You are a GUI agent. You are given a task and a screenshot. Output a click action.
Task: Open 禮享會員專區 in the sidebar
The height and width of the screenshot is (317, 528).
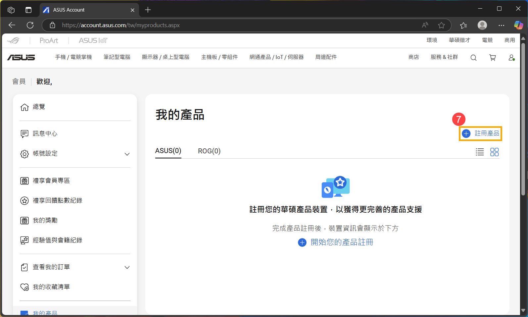point(51,181)
